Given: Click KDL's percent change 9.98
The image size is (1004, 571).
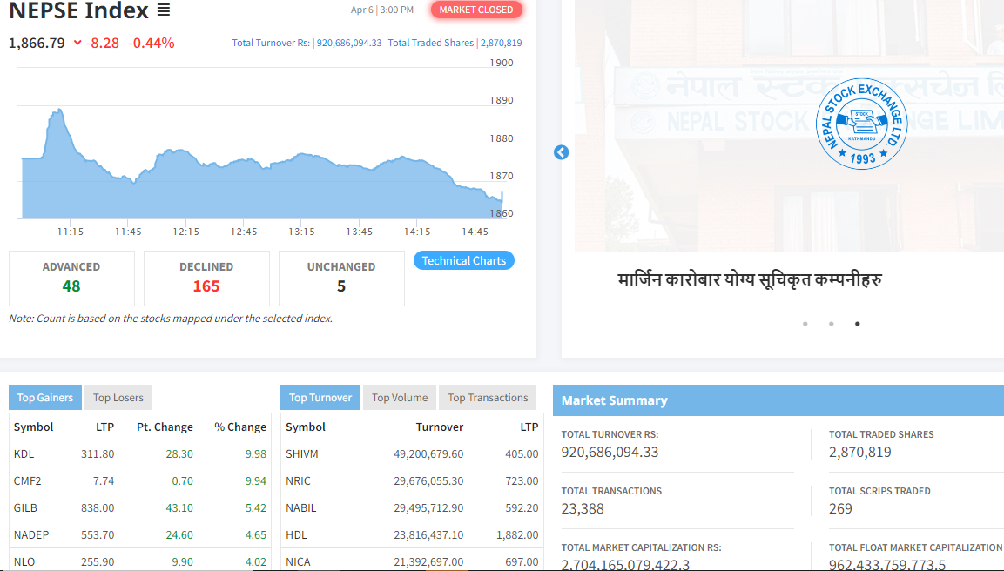Looking at the screenshot, I should point(255,453).
